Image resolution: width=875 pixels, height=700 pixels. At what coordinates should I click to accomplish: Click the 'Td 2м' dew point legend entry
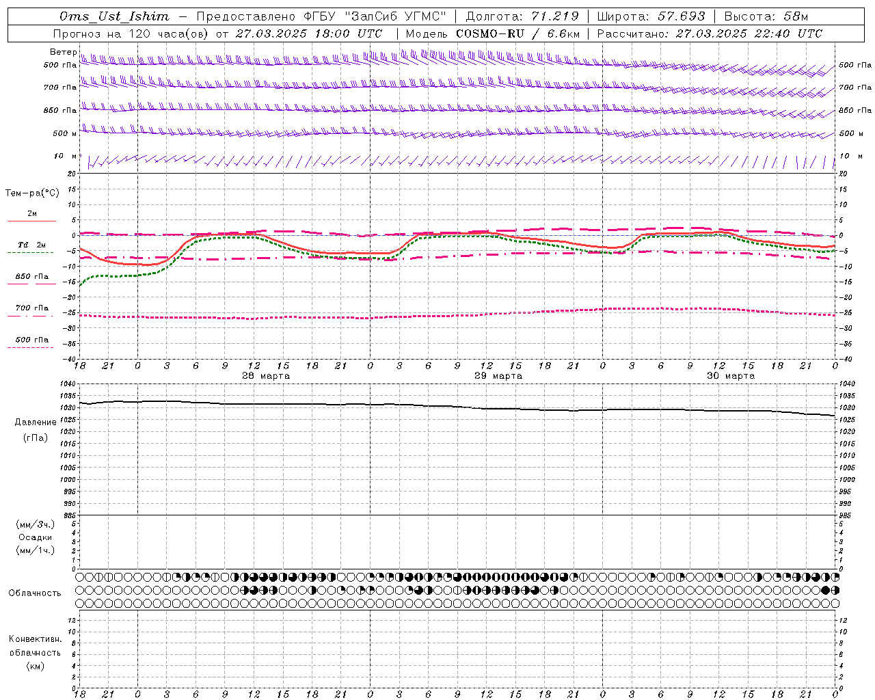(x=32, y=245)
